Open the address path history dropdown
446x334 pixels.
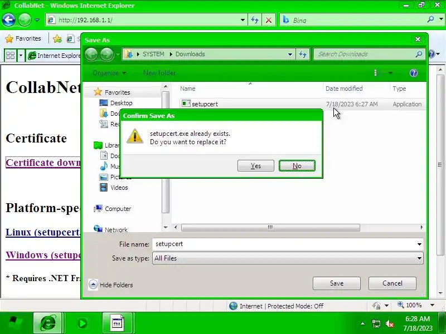290,54
